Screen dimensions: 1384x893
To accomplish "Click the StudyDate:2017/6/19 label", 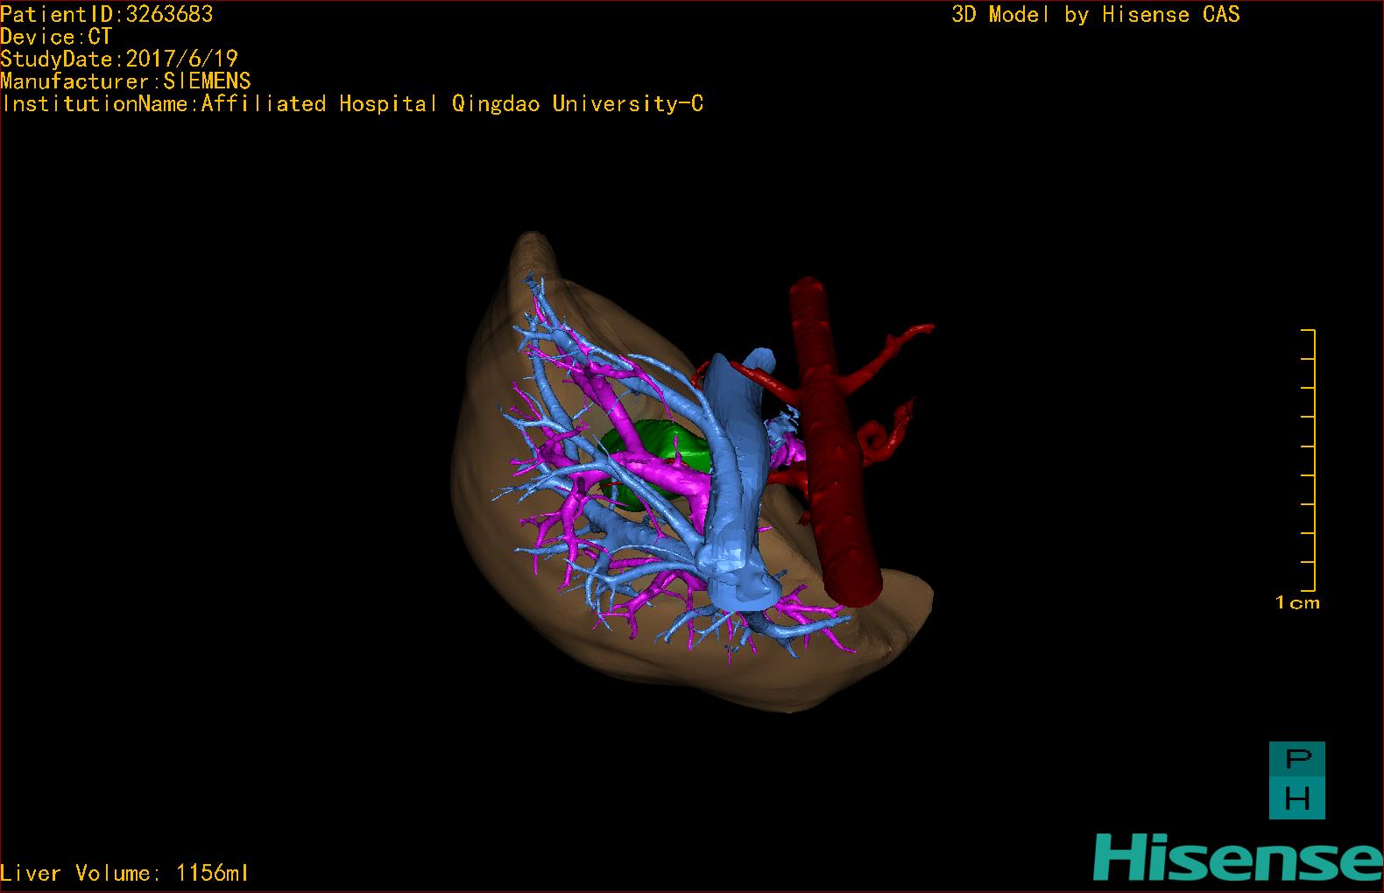I will (119, 59).
